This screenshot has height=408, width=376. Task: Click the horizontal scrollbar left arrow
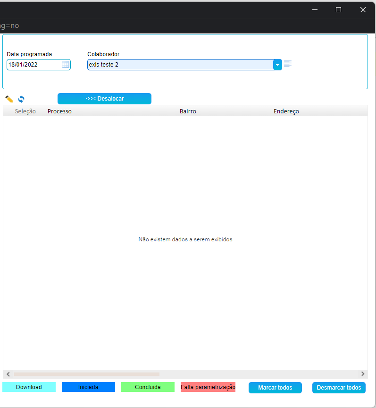coord(8,374)
